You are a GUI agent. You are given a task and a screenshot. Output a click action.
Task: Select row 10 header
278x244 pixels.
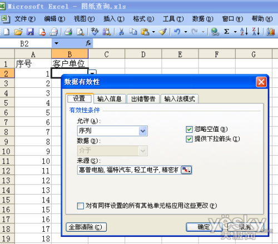[x=7, y=151]
